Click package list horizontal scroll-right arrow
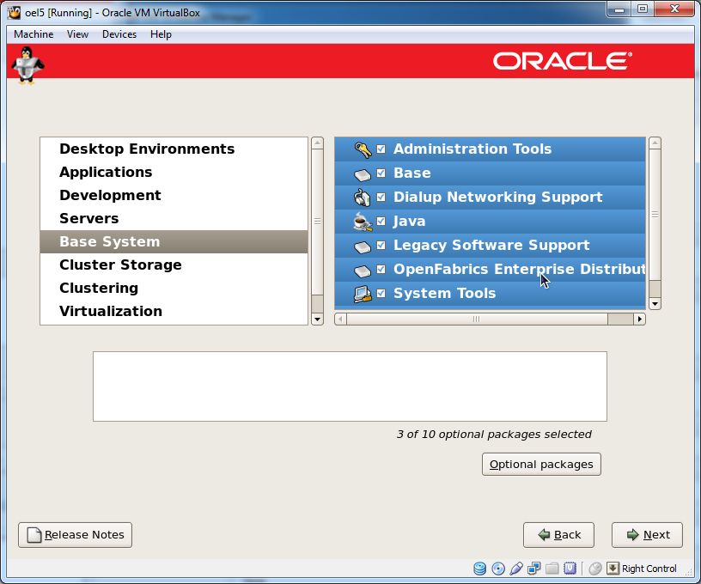The height and width of the screenshot is (584, 701). coord(640,319)
